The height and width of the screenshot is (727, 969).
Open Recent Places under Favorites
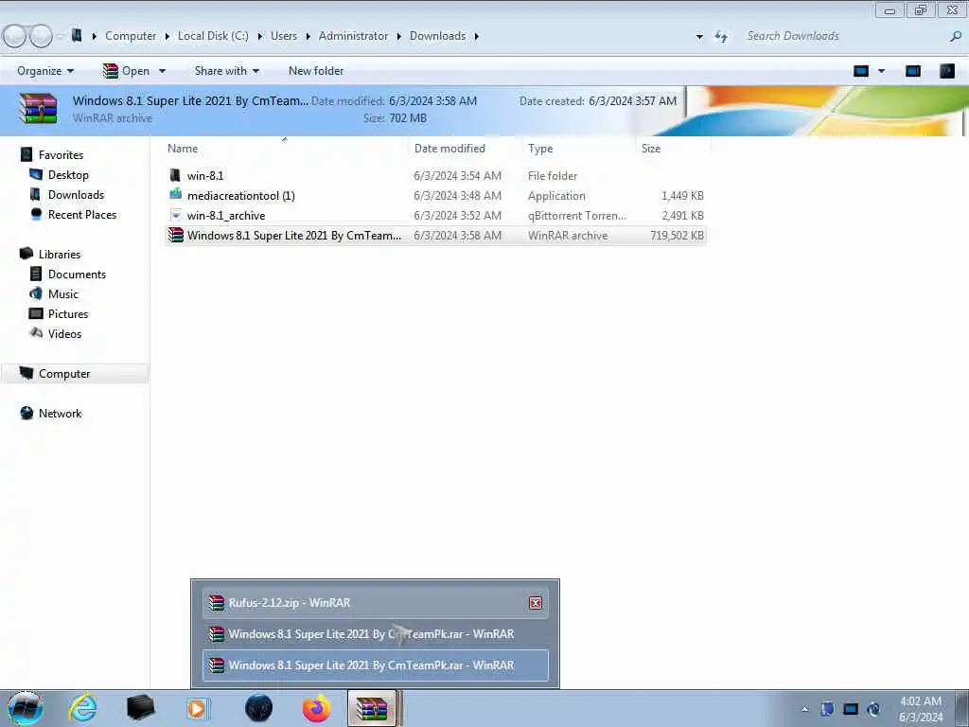82,215
